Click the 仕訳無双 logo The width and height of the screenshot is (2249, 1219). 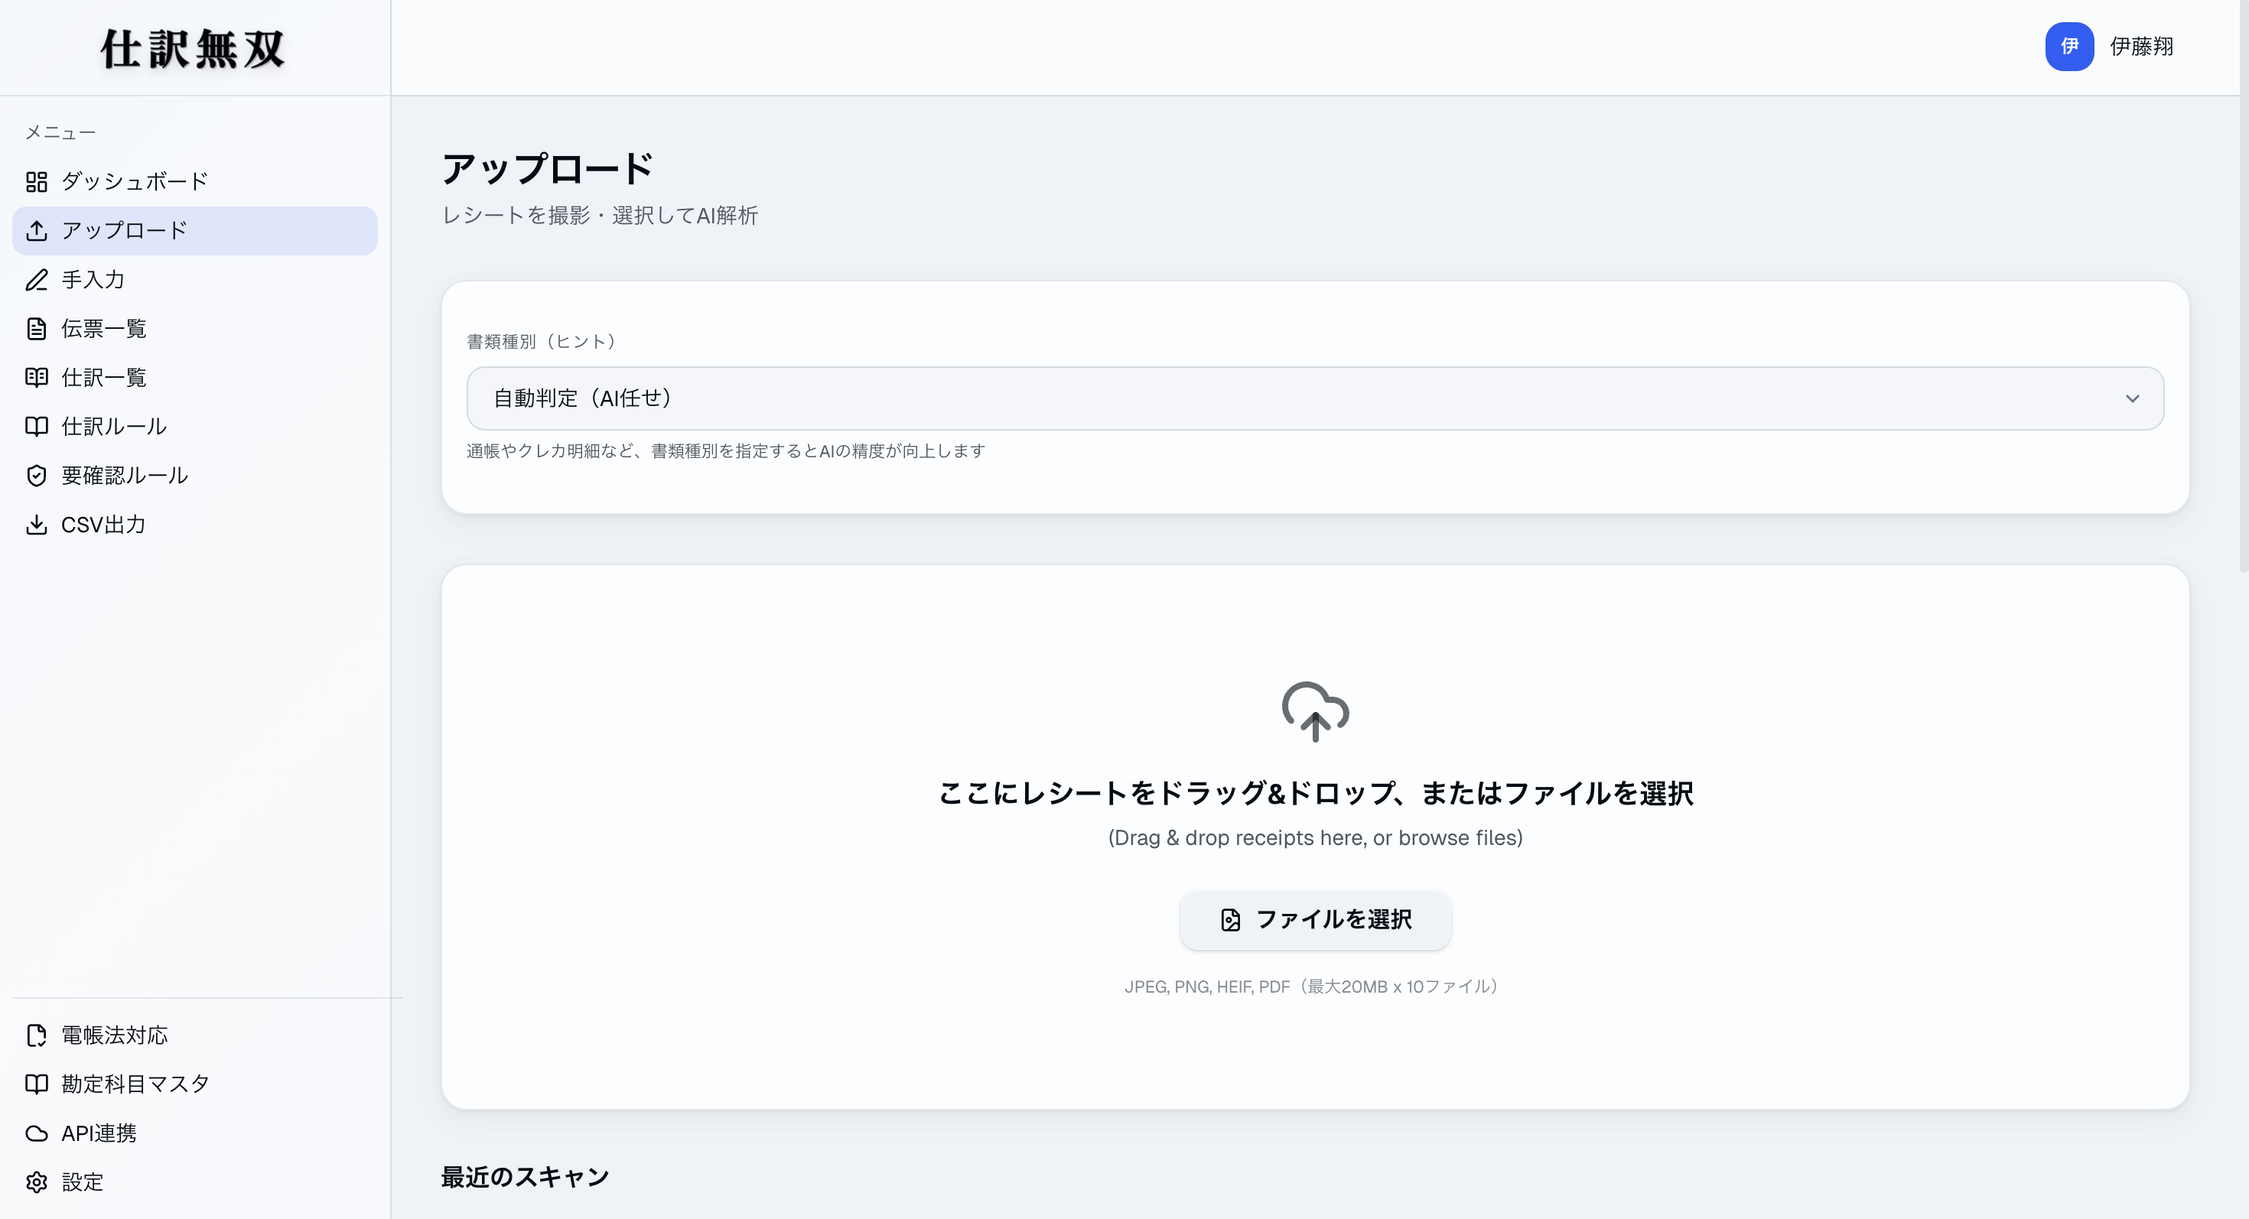pos(193,49)
